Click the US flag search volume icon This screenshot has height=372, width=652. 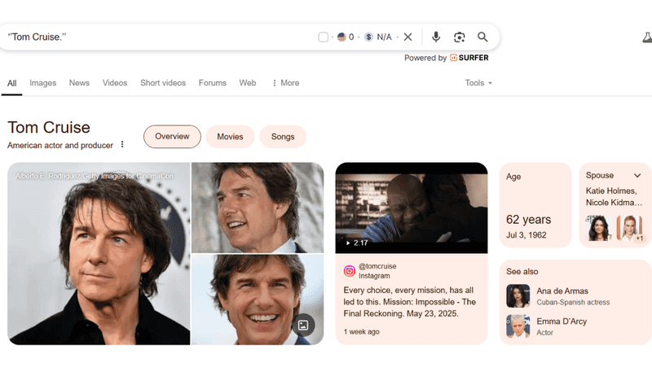pyautogui.click(x=341, y=37)
